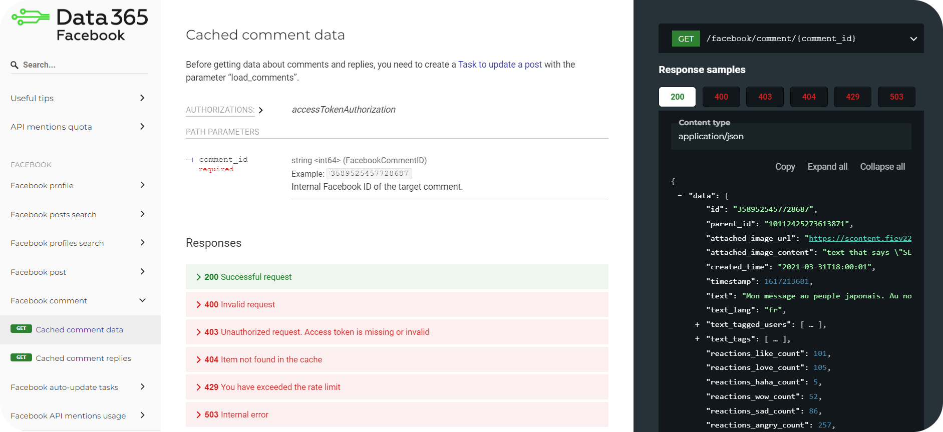
Task: Click GET badge beside Cached comment data
Action: (21, 329)
